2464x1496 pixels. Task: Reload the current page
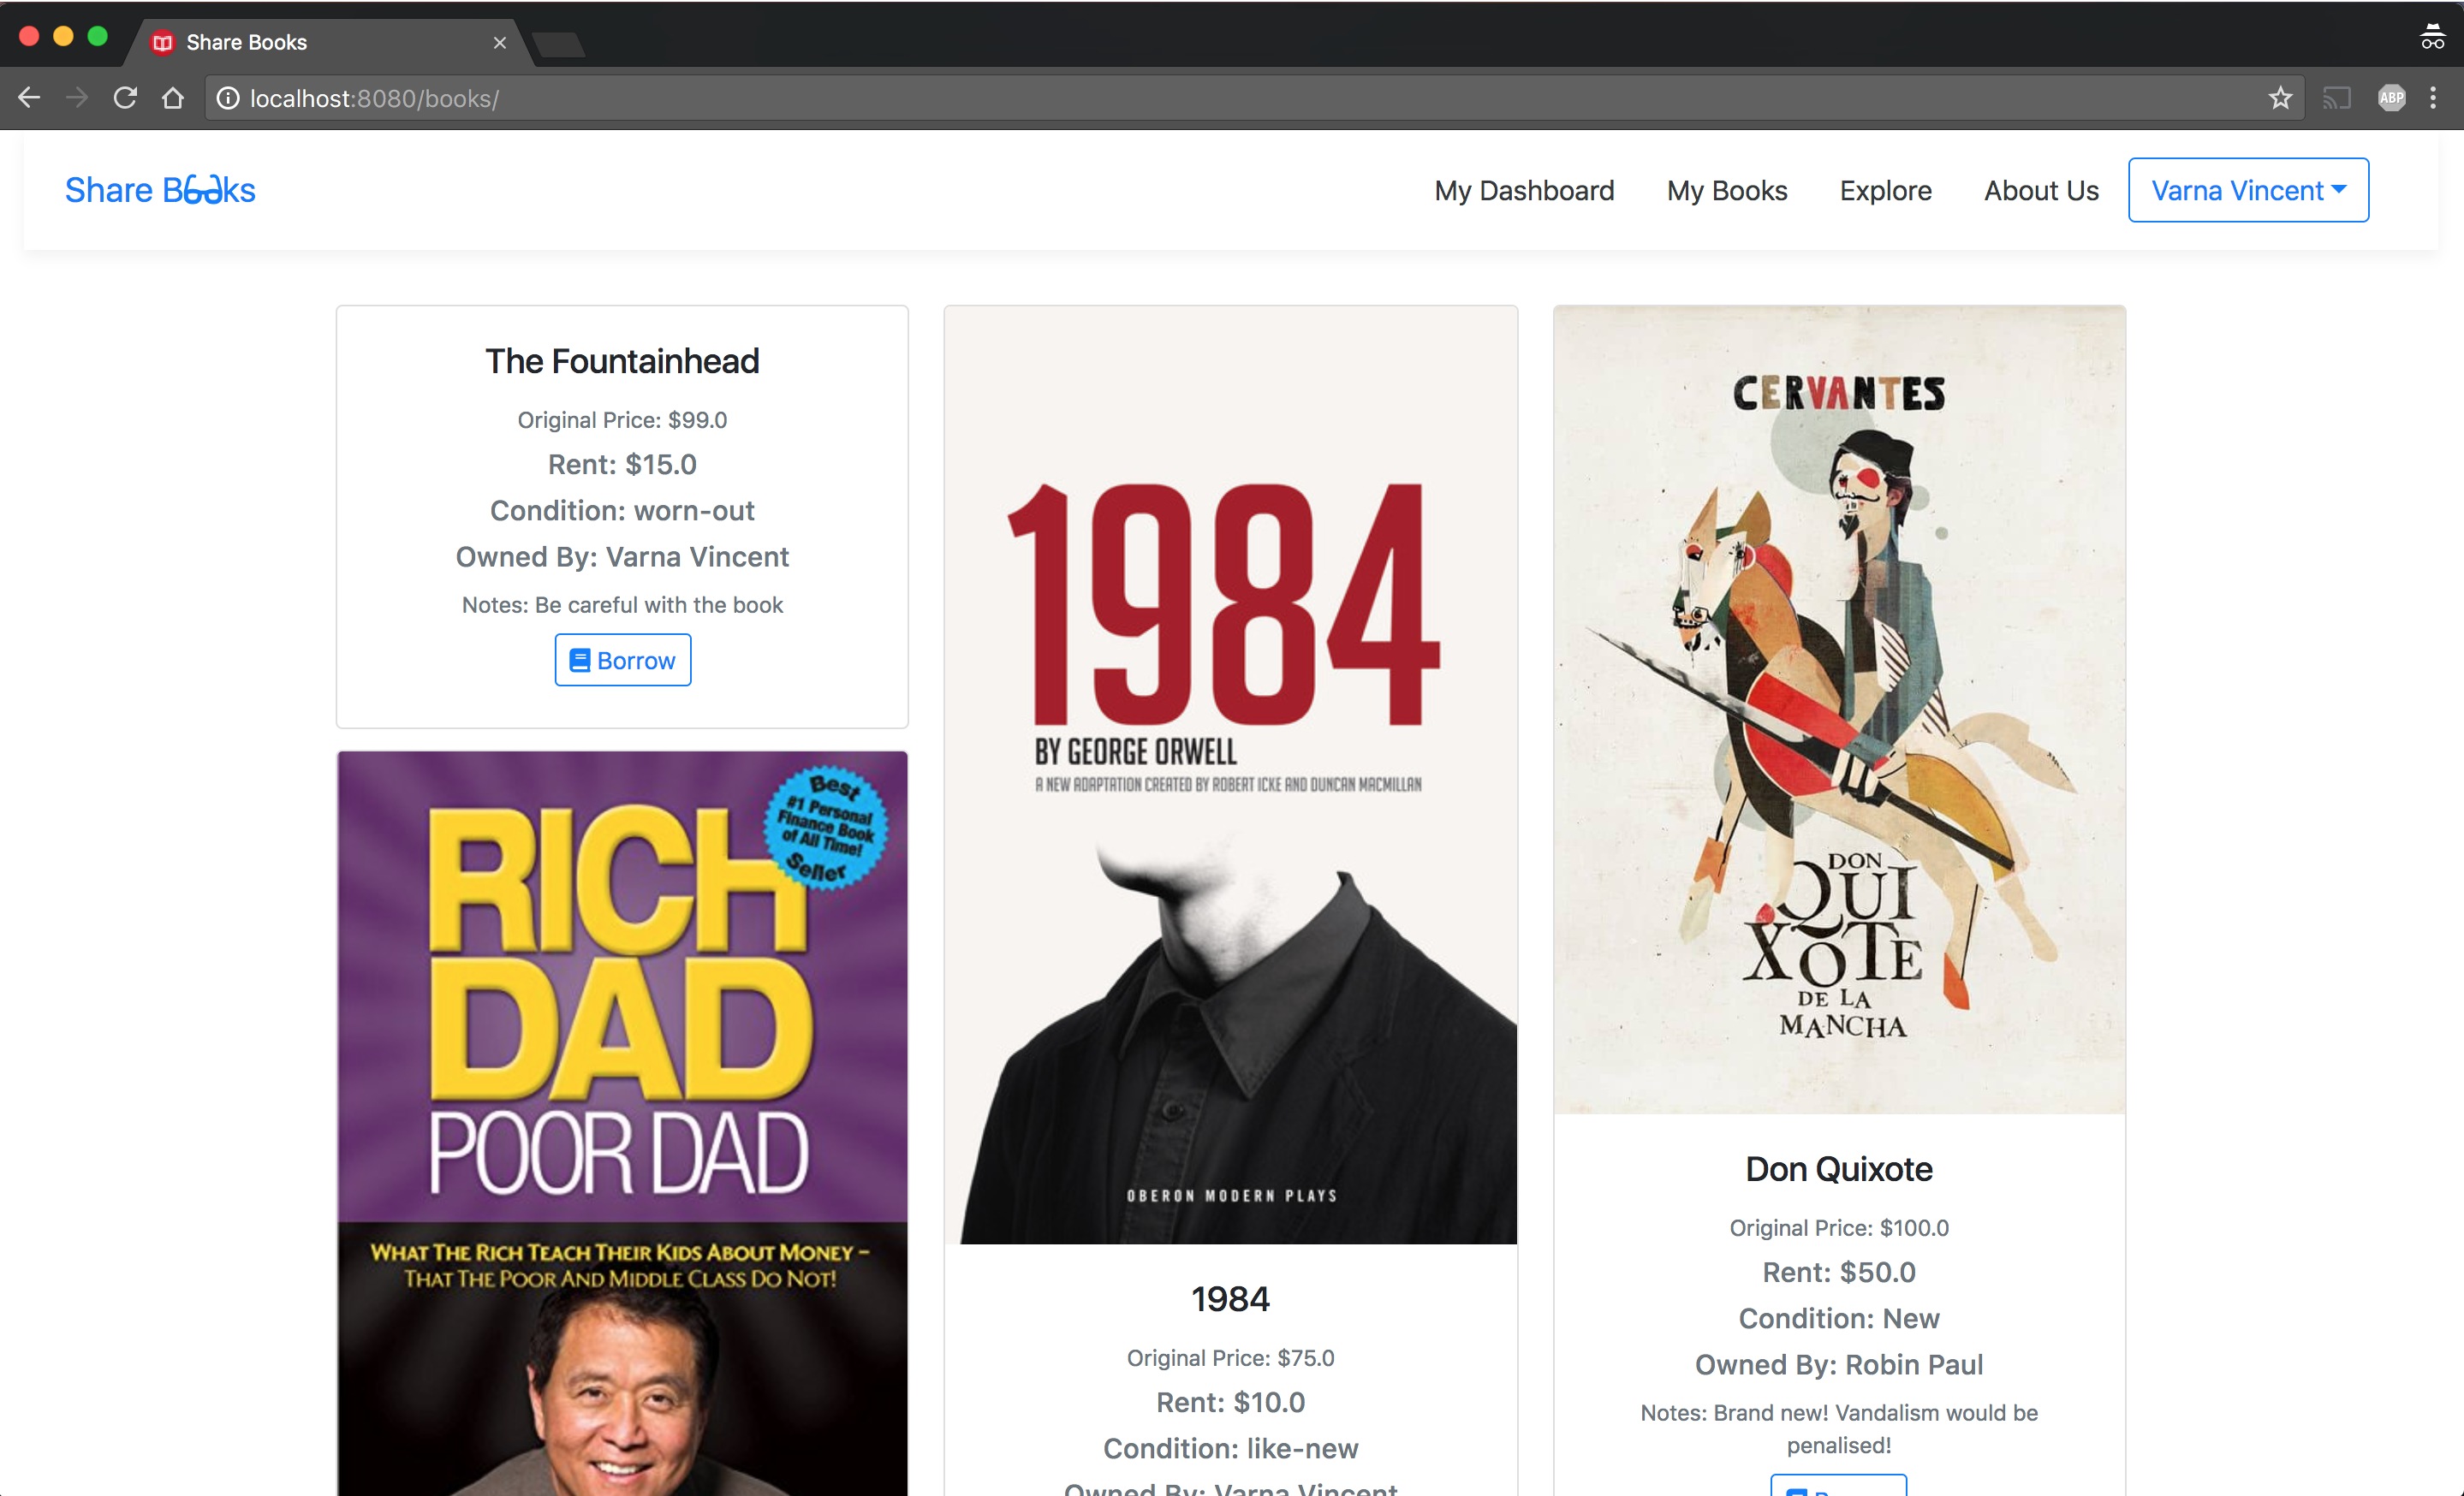(x=124, y=97)
